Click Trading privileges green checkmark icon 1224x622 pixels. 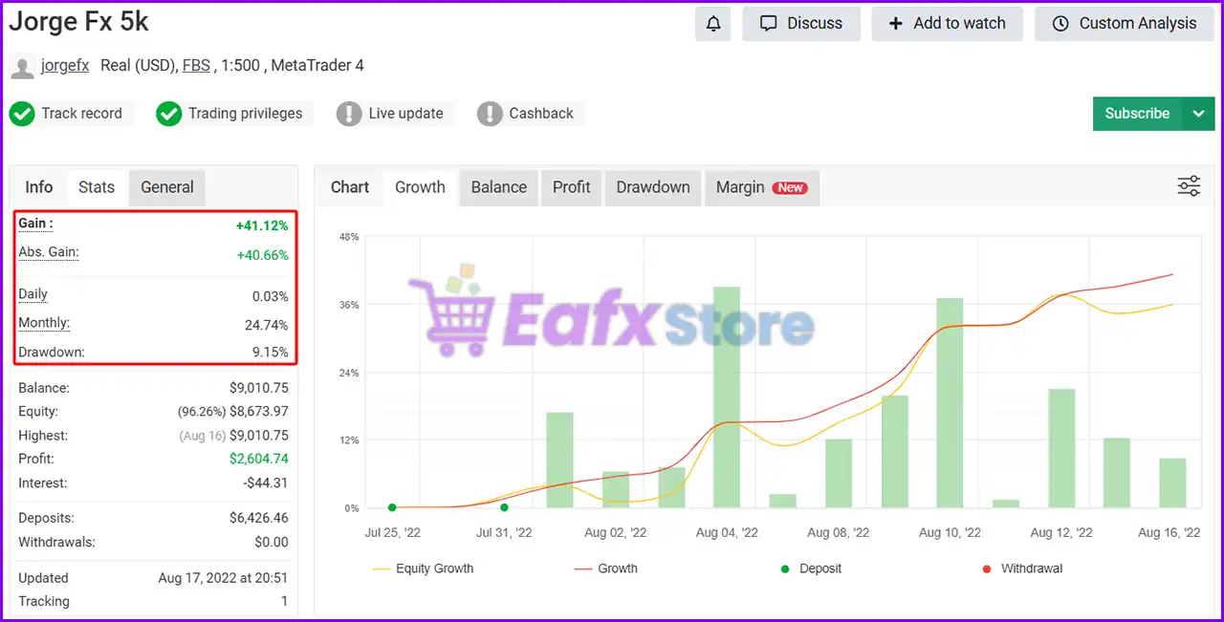click(x=169, y=114)
